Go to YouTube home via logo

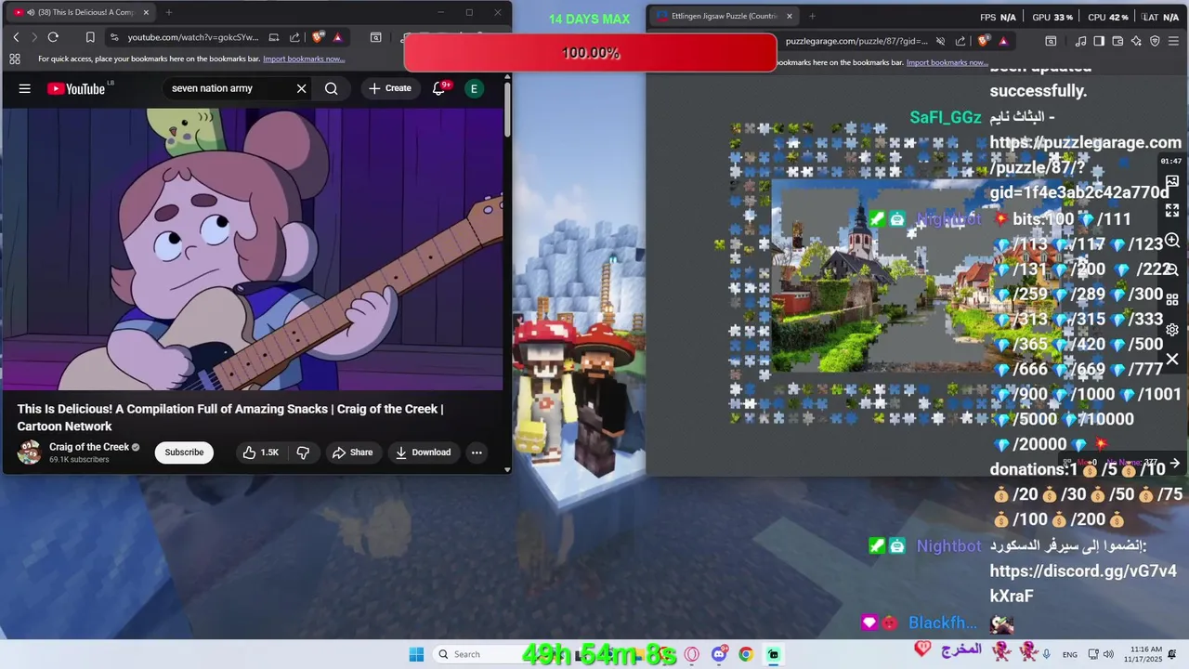click(76, 88)
